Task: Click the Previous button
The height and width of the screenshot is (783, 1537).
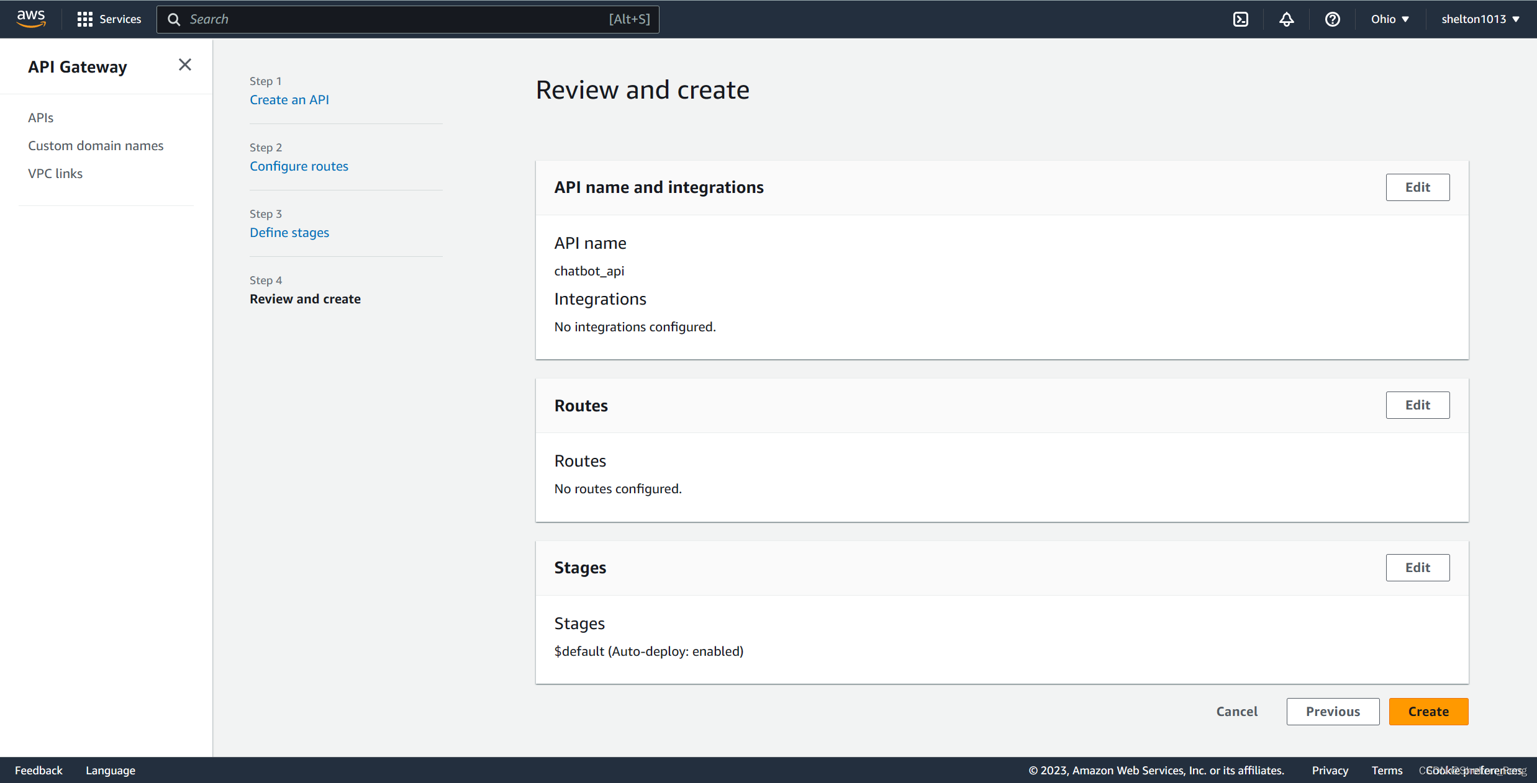Action: pyautogui.click(x=1333, y=712)
